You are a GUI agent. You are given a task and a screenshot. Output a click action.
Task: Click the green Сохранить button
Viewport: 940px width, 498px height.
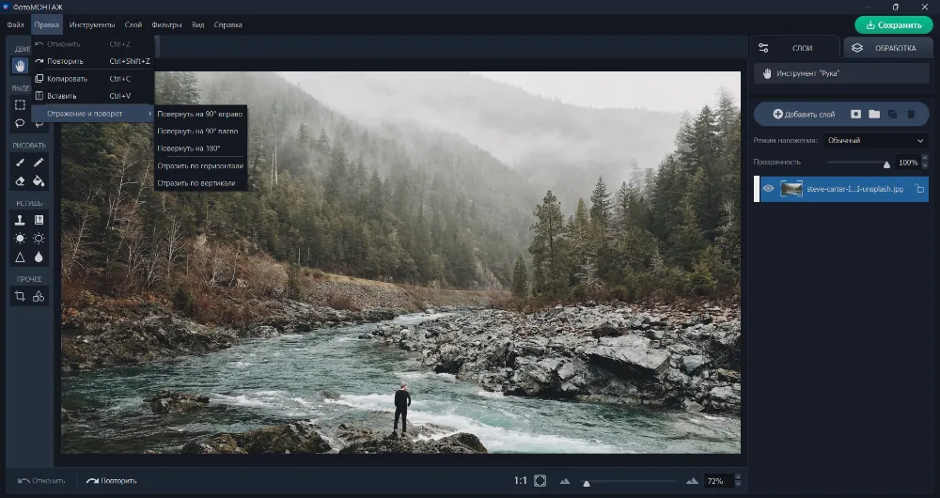coord(893,24)
